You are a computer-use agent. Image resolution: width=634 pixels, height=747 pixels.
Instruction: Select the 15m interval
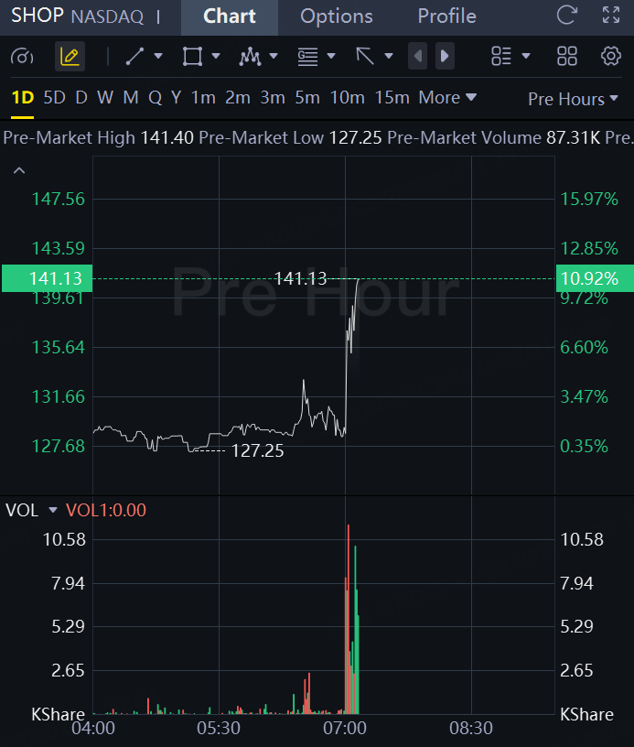coord(392,98)
